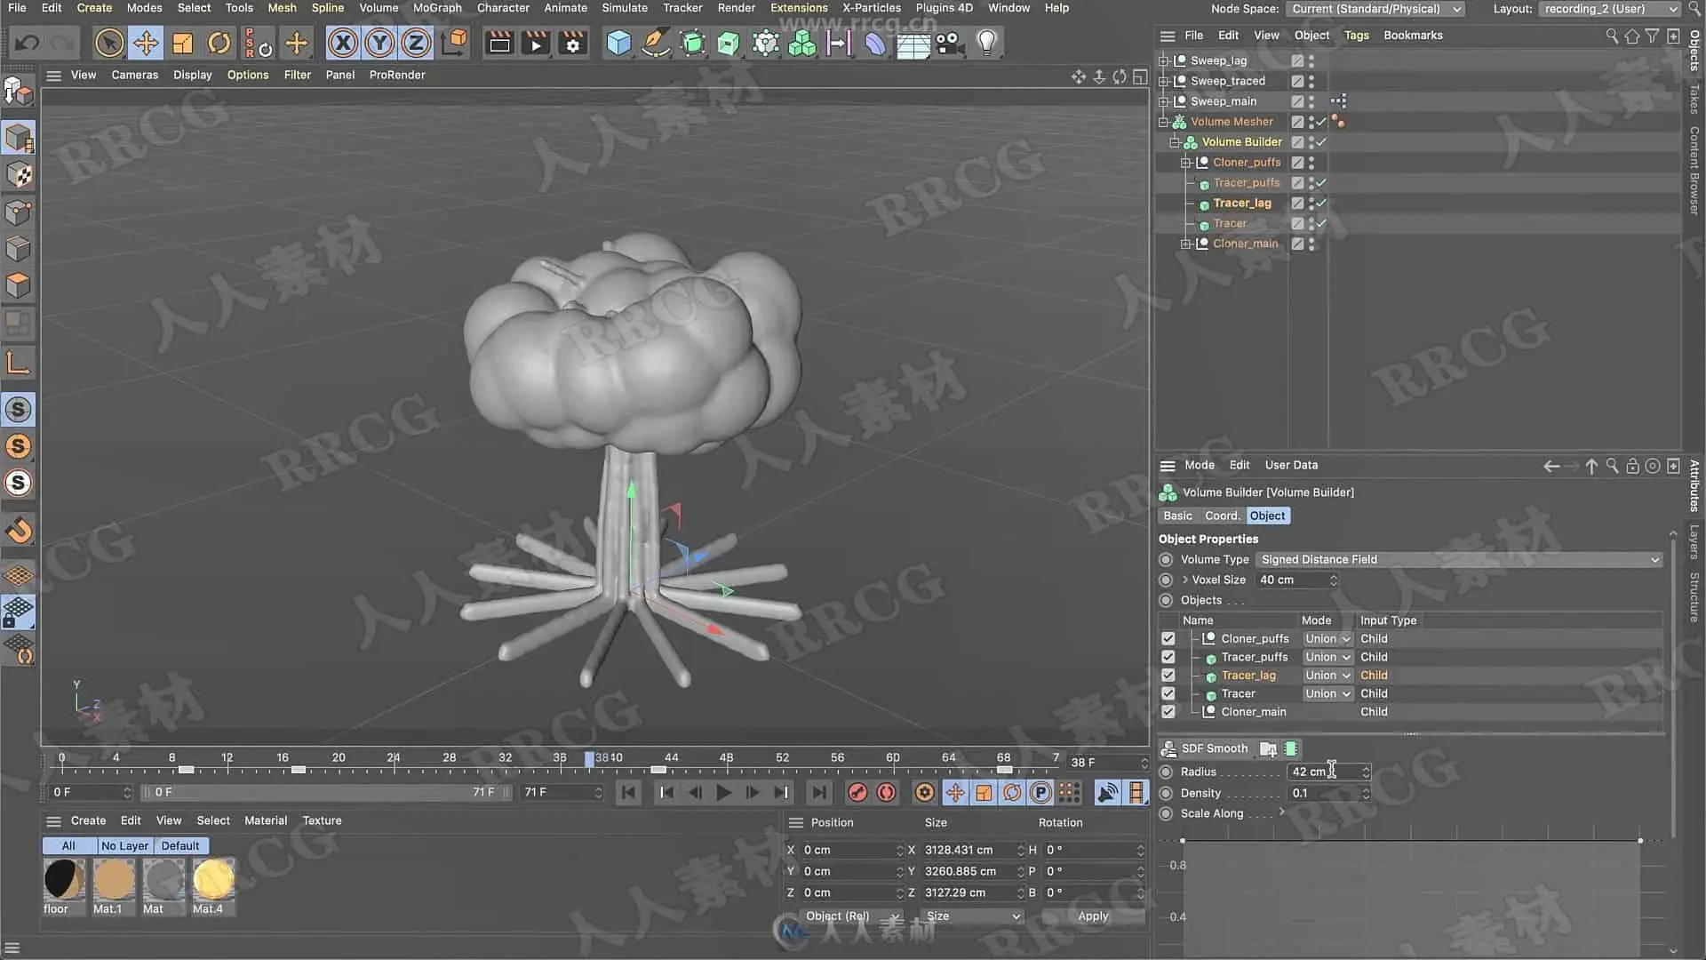Select the Mat.1 tan material
Viewport: 1706px width, 960px height.
pyautogui.click(x=114, y=880)
